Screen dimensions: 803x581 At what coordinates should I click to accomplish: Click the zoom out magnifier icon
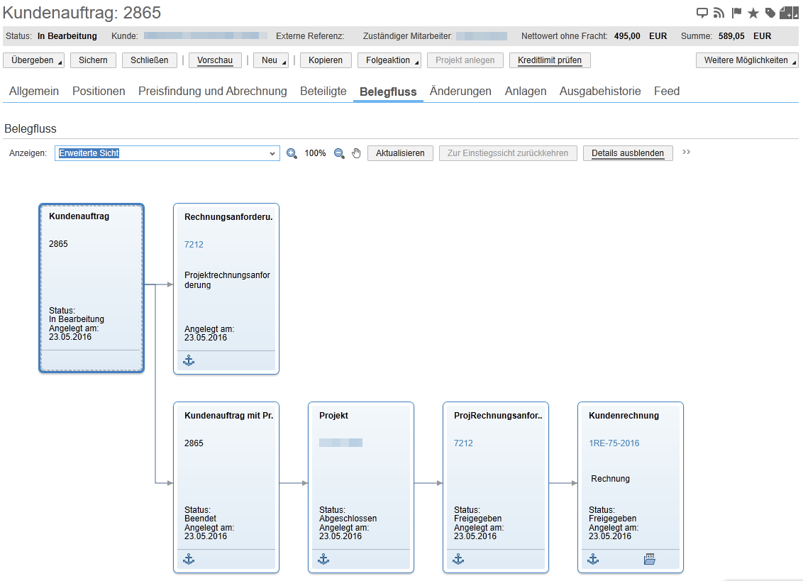[339, 153]
